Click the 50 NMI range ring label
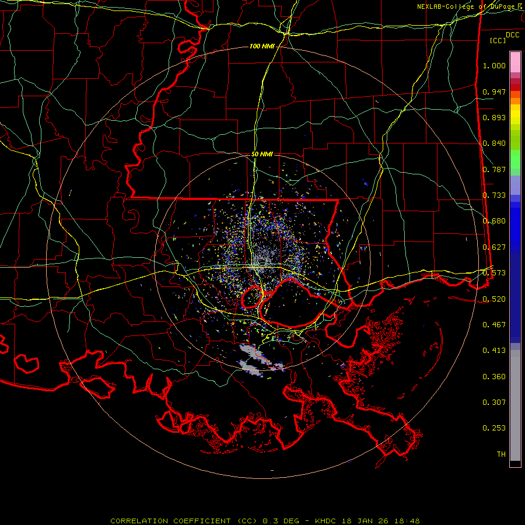 262,154
